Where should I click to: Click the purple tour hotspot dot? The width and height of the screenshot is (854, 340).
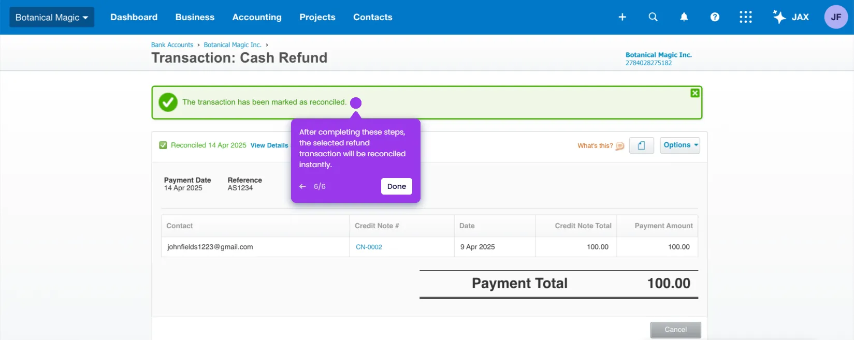pos(356,103)
